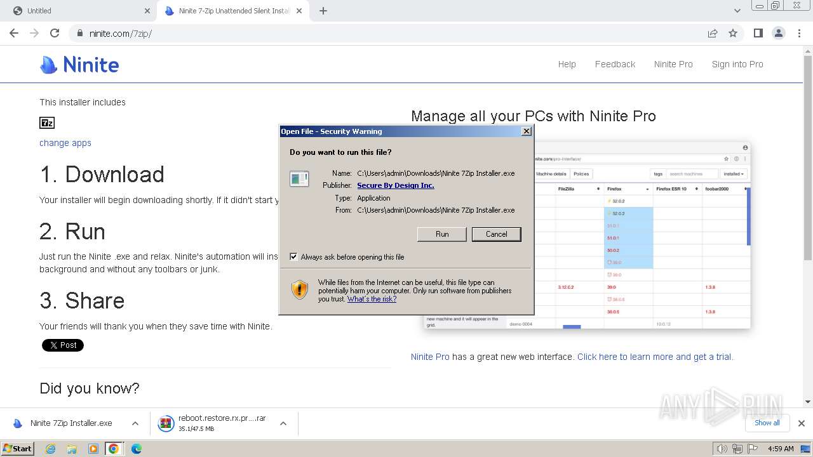813x457 pixels.
Task: Click here to learn more and get a trial
Action: pyautogui.click(x=655, y=357)
